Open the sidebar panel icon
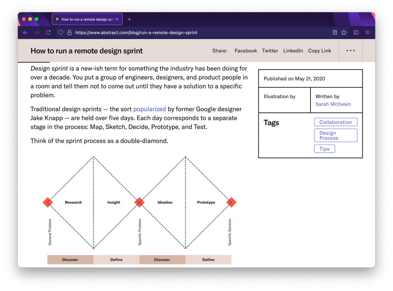The height and width of the screenshot is (291, 393). pos(356,32)
